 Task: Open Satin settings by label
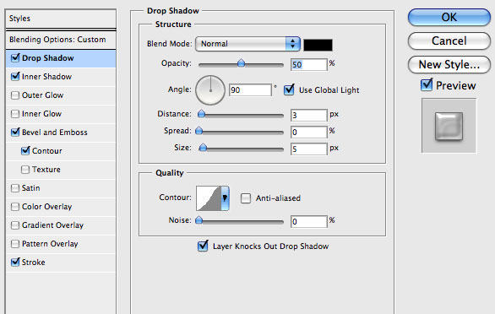[31, 188]
